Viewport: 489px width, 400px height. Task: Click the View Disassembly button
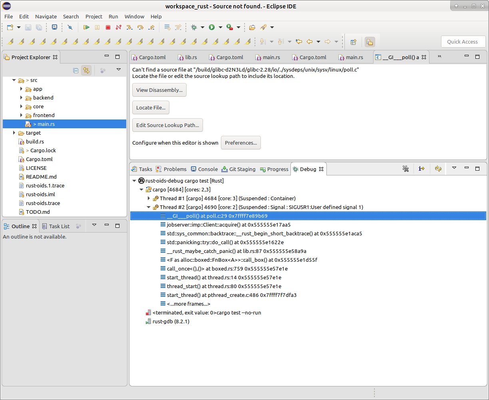point(159,90)
